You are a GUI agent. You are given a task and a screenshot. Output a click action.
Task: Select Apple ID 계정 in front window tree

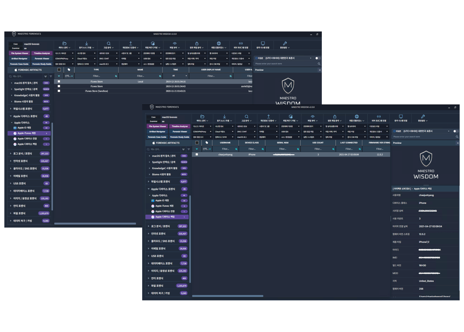pyautogui.click(x=162, y=201)
